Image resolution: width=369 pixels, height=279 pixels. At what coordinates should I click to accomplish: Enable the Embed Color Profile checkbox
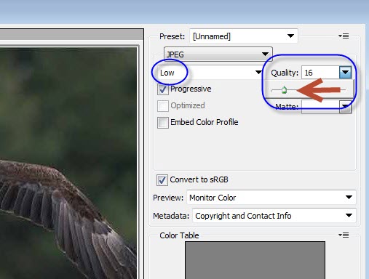[162, 123]
